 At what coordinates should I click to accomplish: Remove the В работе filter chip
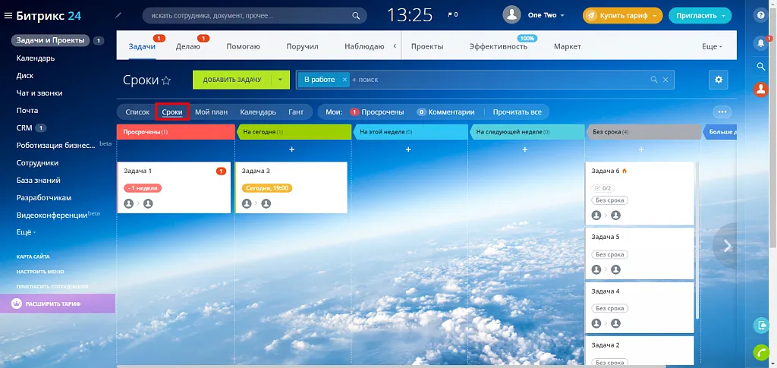tap(344, 80)
